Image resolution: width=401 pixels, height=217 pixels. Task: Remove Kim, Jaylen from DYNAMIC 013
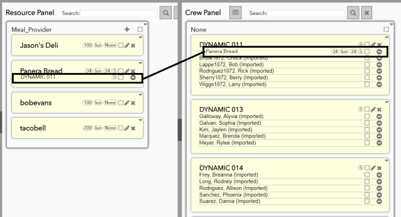click(x=379, y=130)
